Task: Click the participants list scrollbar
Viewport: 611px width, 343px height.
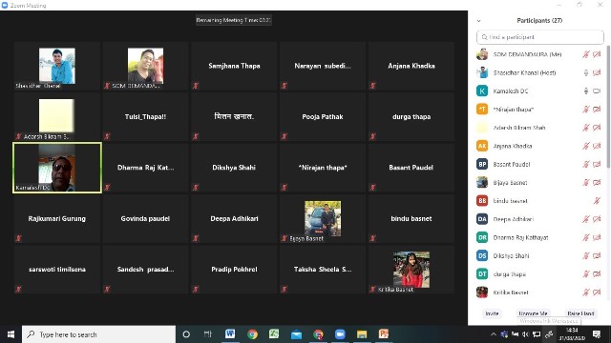Action: [608, 107]
